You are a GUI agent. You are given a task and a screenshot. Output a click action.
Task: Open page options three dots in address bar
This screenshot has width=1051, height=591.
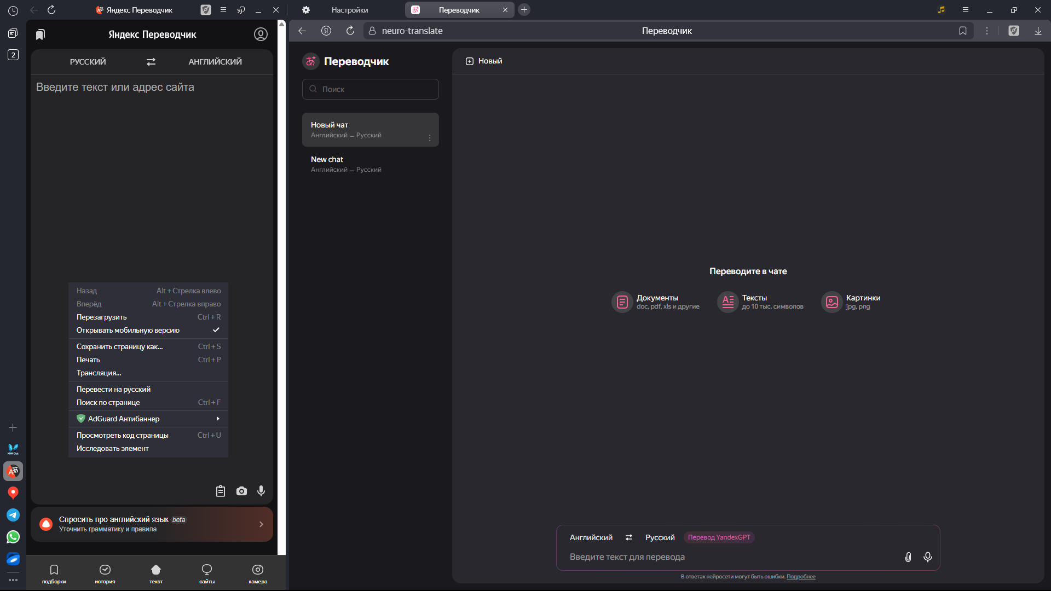987,31
